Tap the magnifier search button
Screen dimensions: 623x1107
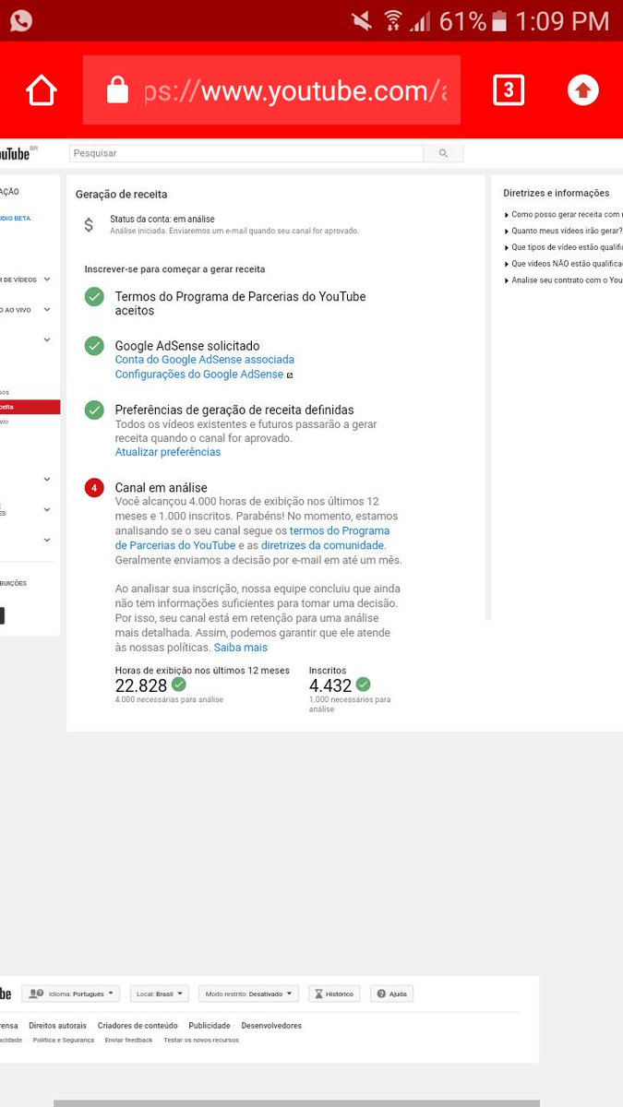pos(443,153)
